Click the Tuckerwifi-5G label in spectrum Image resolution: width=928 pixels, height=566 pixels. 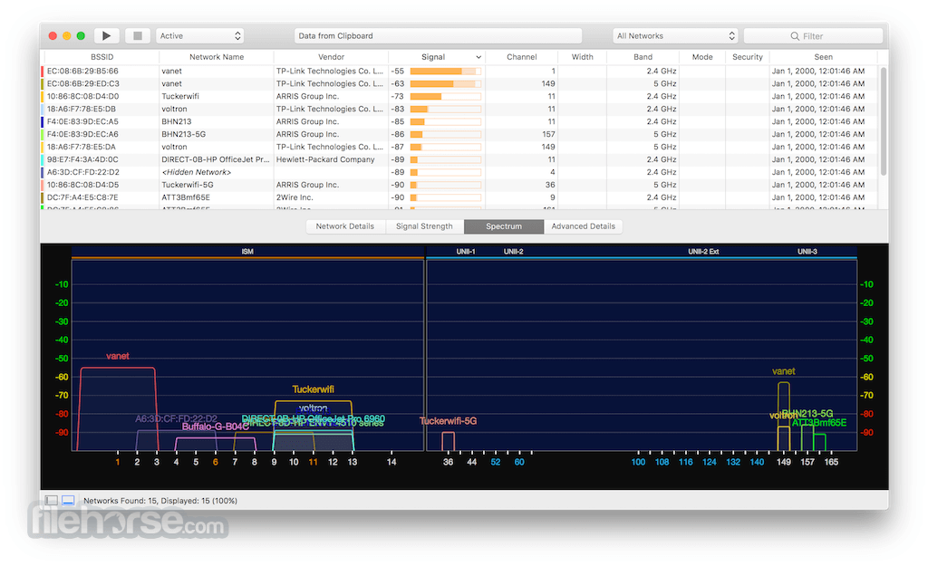[x=448, y=421]
